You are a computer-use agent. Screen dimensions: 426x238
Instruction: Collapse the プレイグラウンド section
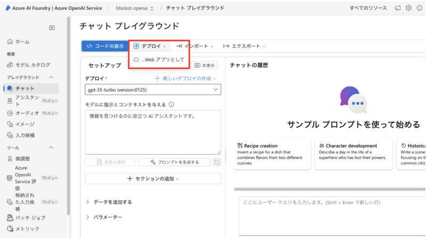(51, 77)
